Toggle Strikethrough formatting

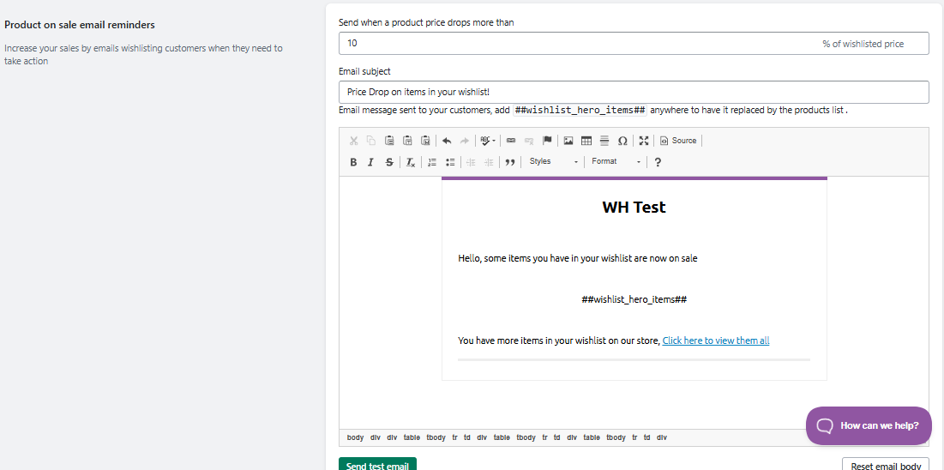389,162
